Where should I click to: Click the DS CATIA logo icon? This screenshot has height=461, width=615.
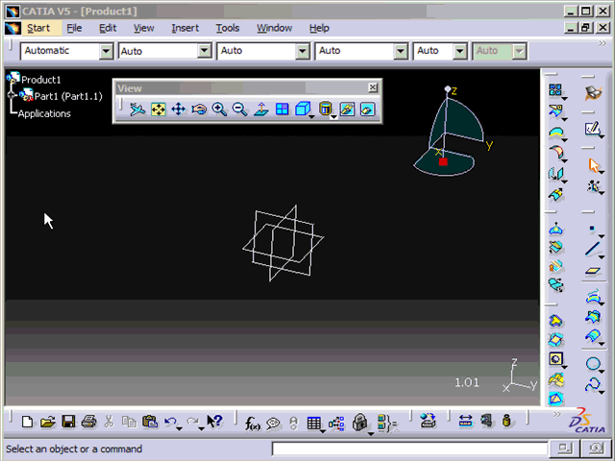587,422
